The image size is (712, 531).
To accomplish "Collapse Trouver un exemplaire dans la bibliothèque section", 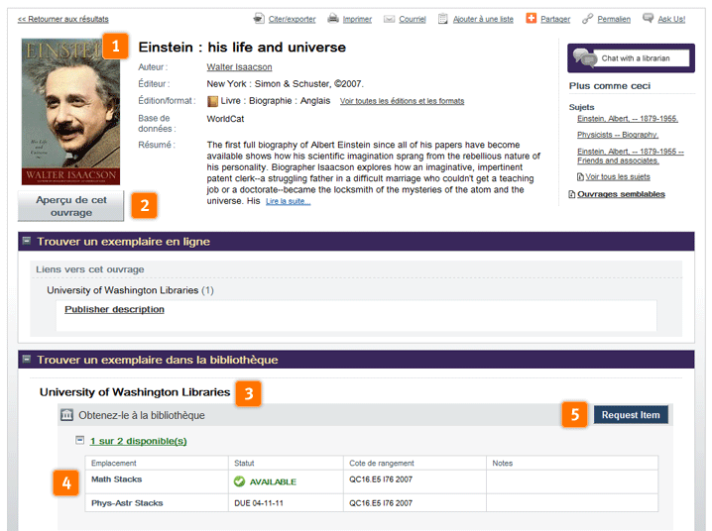I will [27, 360].
